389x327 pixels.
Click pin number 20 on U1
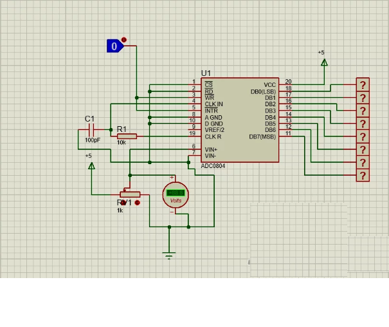coord(288,82)
